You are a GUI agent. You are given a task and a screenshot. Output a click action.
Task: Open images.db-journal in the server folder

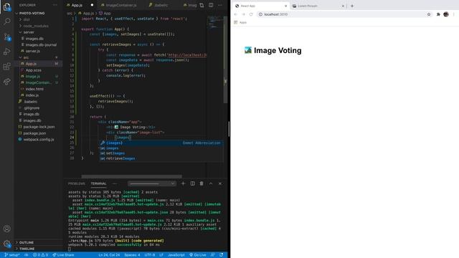(x=41, y=44)
